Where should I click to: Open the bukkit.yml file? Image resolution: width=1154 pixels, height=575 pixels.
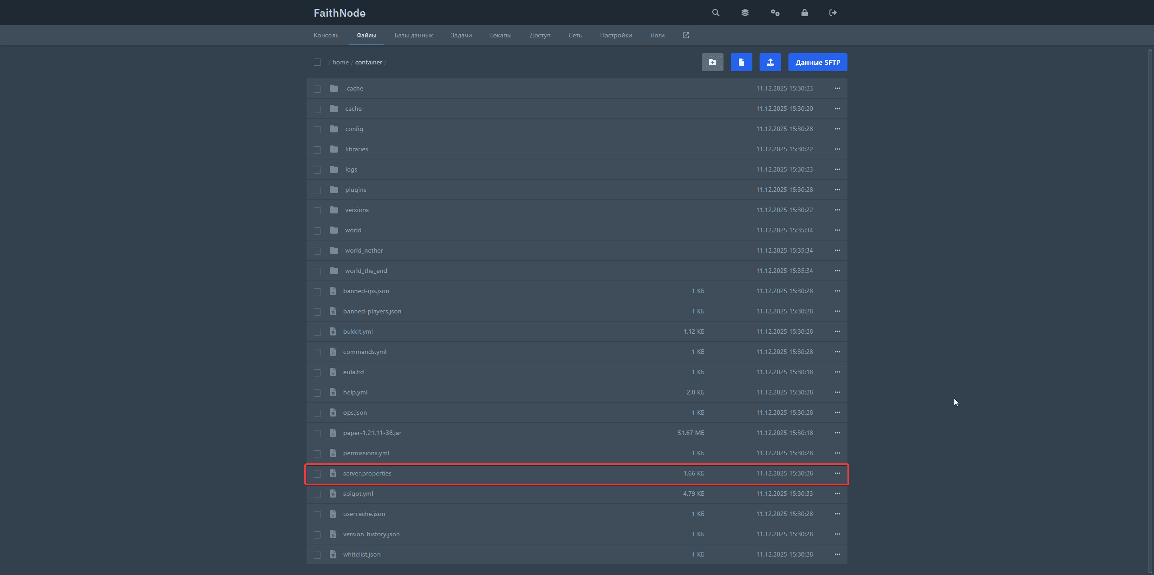358,331
